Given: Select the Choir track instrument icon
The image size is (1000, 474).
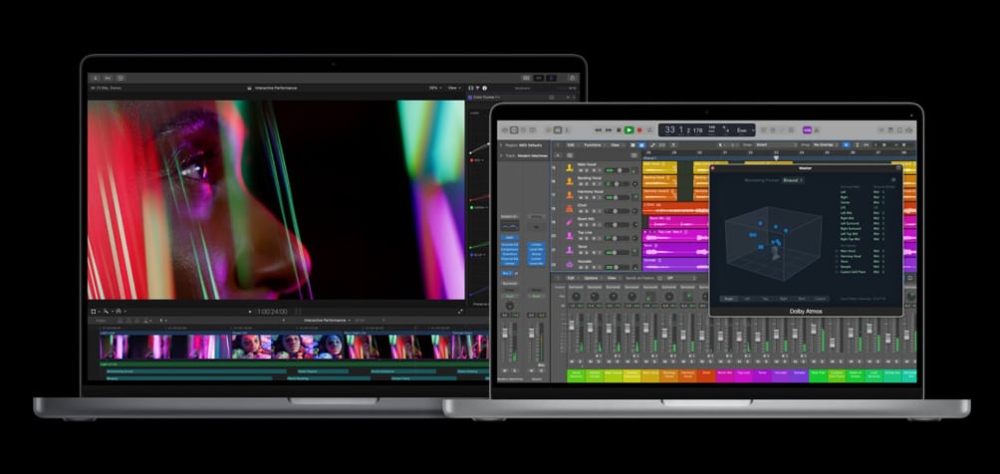Looking at the screenshot, I should pos(569,208).
